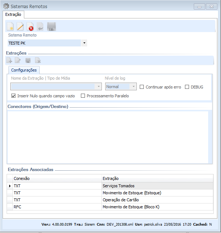Click the add extraction icon under Extrações
The image size is (221, 233).
pyautogui.click(x=9, y=60)
